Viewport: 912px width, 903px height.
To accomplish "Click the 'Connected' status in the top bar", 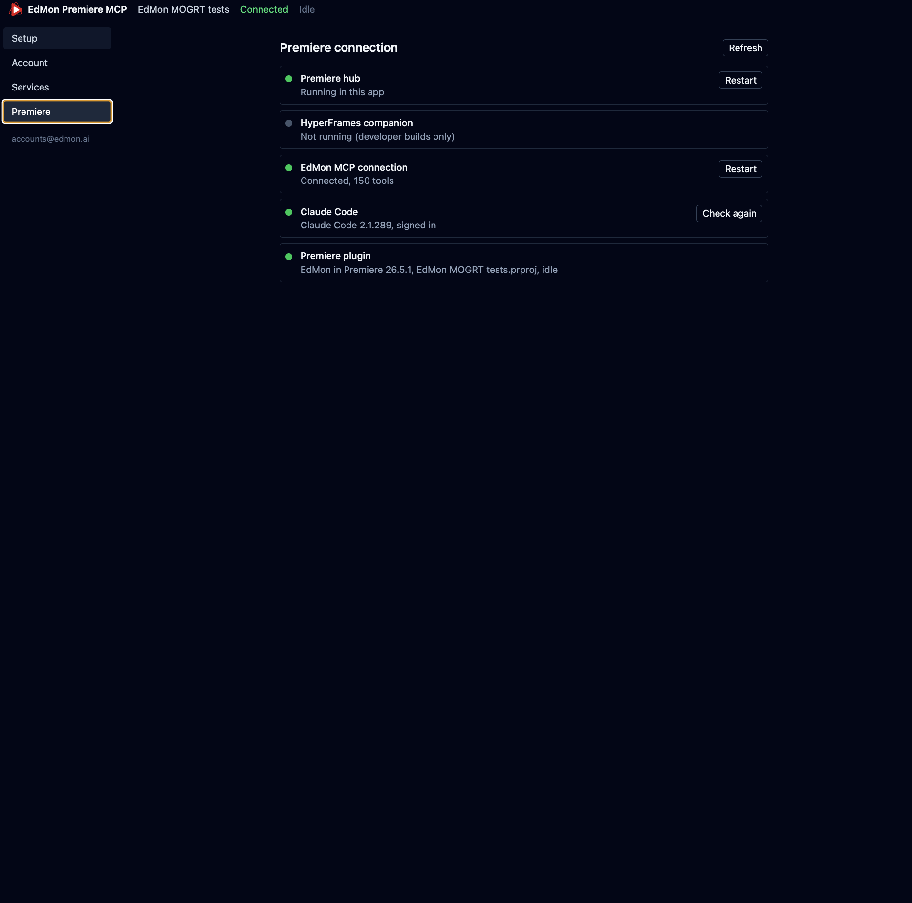I will [x=264, y=9].
